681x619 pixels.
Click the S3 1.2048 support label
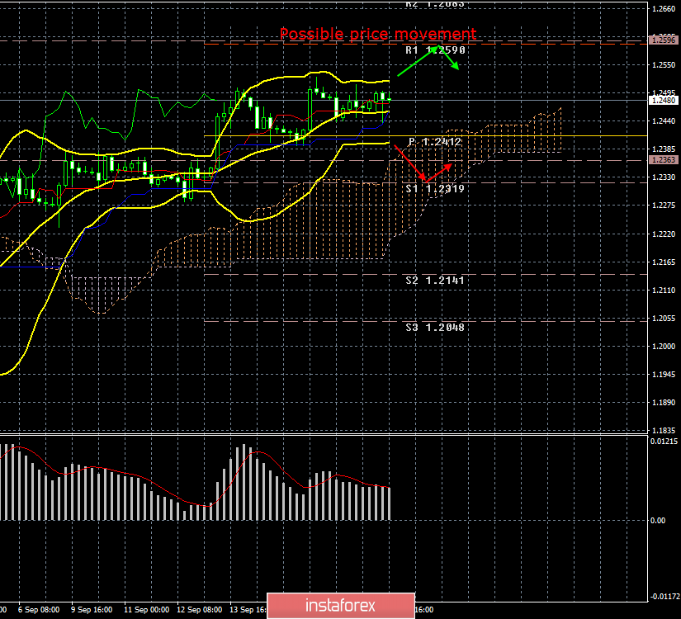tap(434, 328)
